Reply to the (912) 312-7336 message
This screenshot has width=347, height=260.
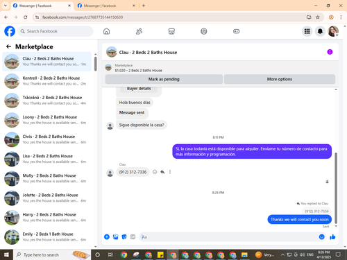pos(162,172)
